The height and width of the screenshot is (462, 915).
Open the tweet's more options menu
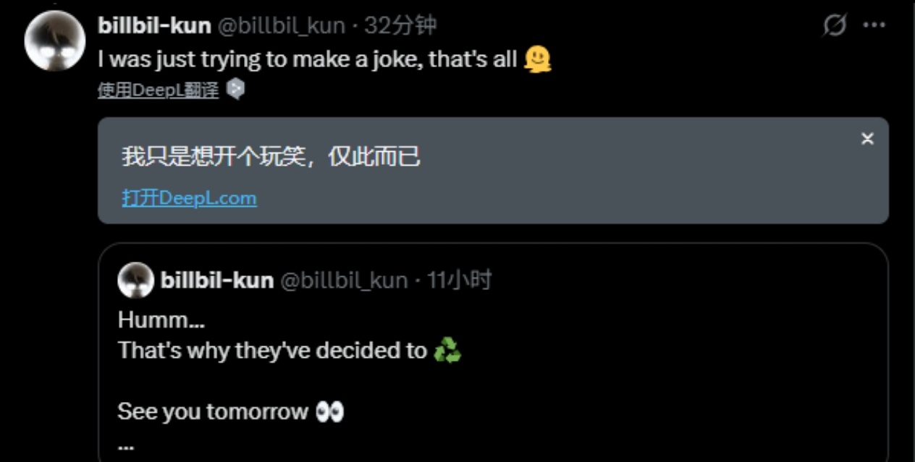(x=874, y=25)
